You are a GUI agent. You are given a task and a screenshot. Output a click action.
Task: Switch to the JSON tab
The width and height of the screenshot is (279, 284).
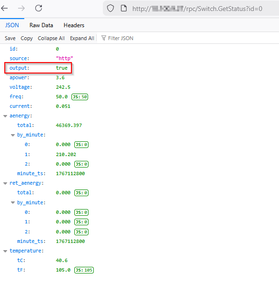coord(12,25)
